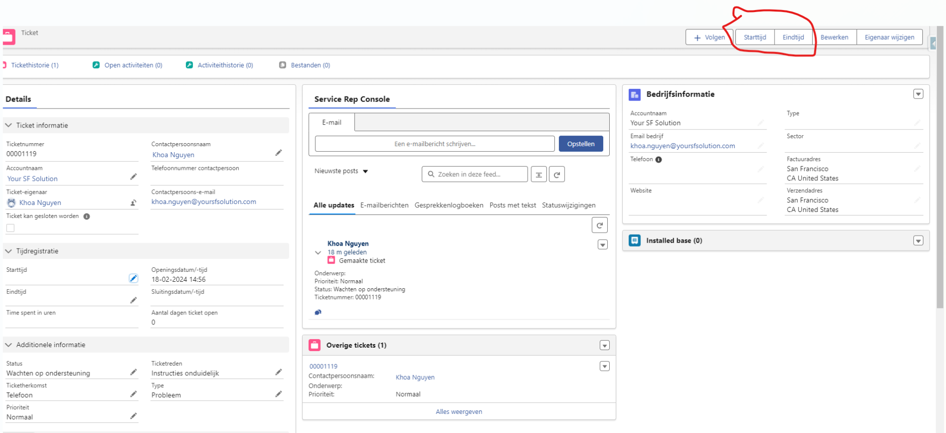
Task: Open Bedrijfsinformatie card dropdown menu
Action: (x=918, y=94)
